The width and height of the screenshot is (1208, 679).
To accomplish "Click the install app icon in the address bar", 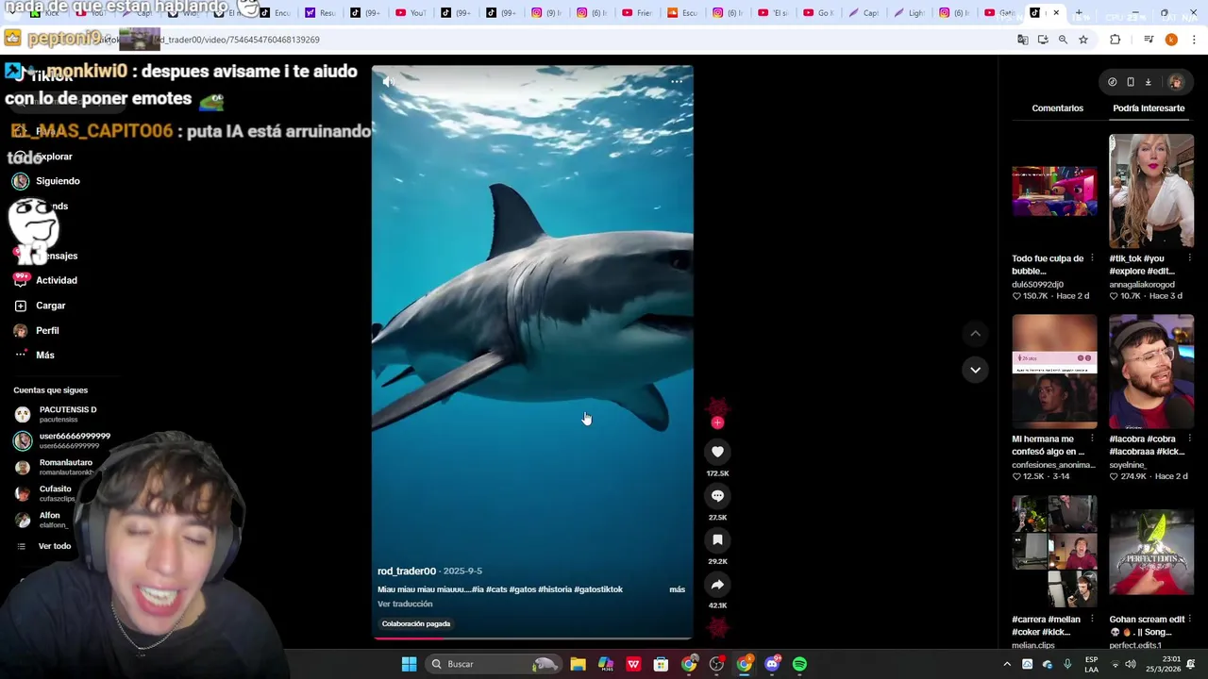I will tap(1043, 40).
